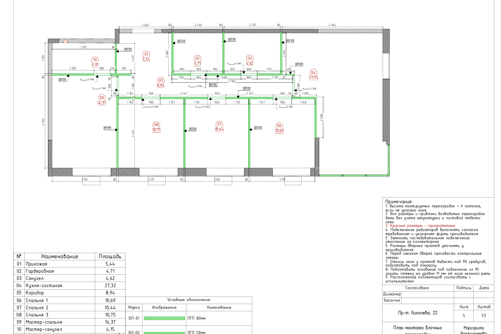The height and width of the screenshot is (334, 501).
Task: Select room marker 07 circle
Action: (219, 124)
